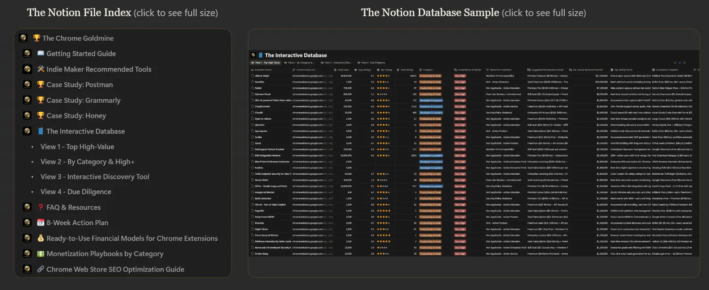The image size is (709, 290).
Task: Click the blue sort icon in database toolbar
Action: (x=680, y=63)
